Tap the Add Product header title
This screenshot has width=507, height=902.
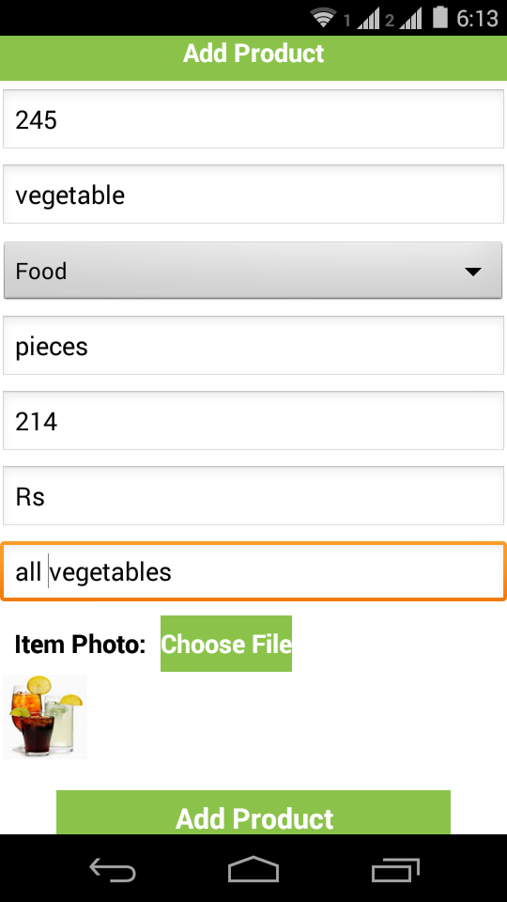pos(253,54)
